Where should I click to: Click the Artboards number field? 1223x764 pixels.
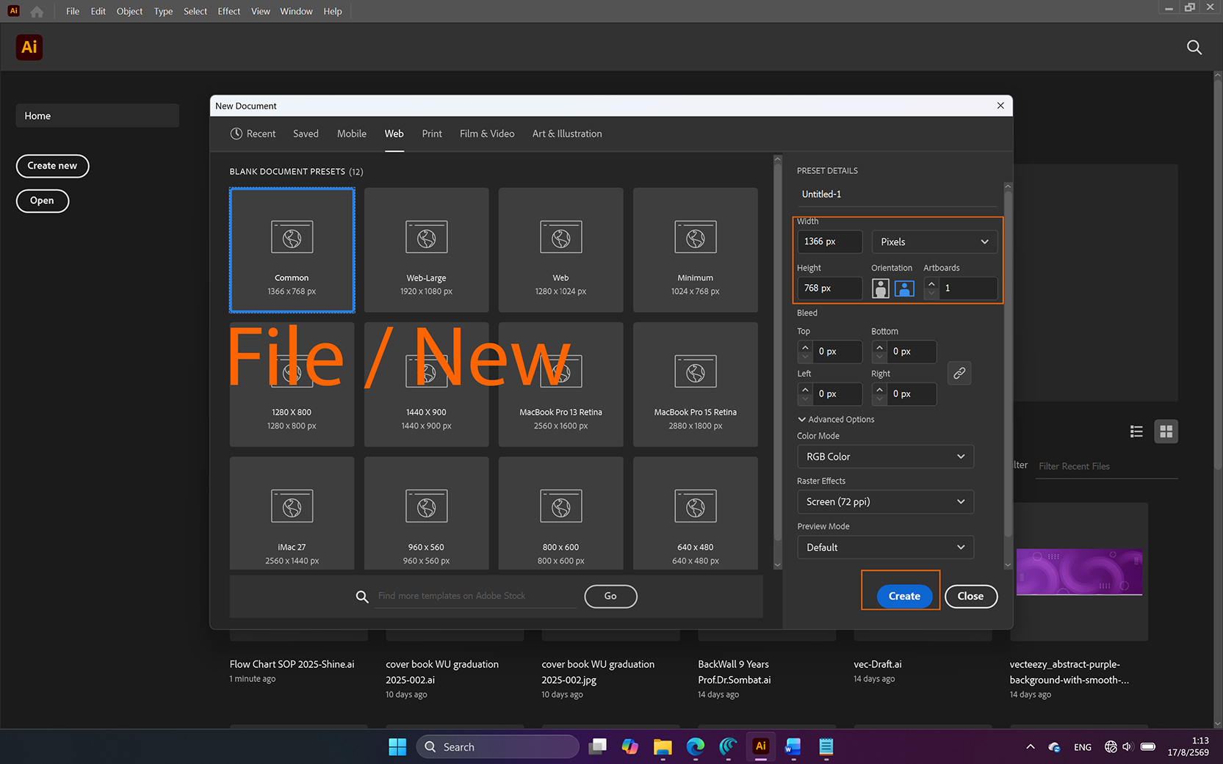pos(967,288)
